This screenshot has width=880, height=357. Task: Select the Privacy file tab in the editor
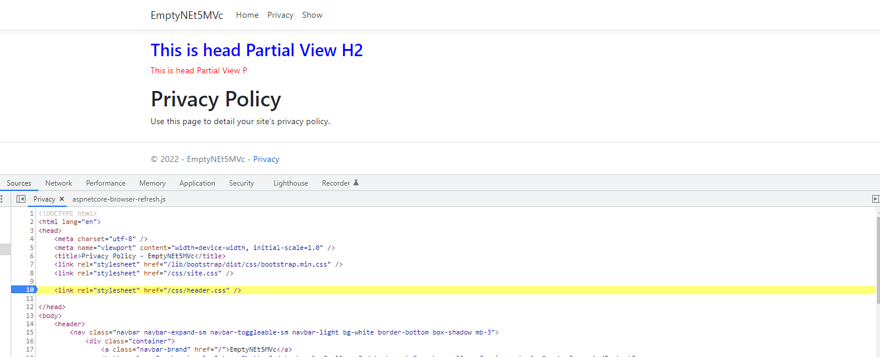[44, 199]
